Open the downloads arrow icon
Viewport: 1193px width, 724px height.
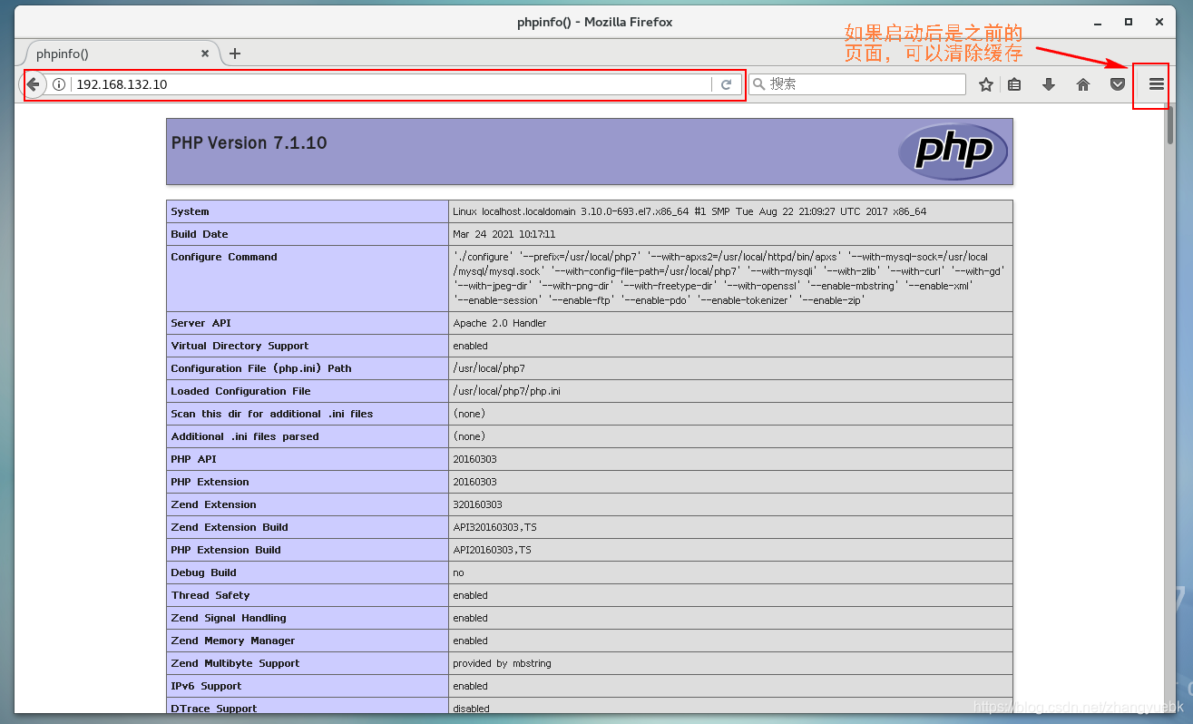click(1049, 84)
